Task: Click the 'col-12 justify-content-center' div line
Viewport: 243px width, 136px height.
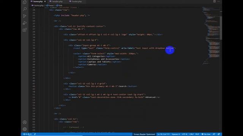Action: 80,26
